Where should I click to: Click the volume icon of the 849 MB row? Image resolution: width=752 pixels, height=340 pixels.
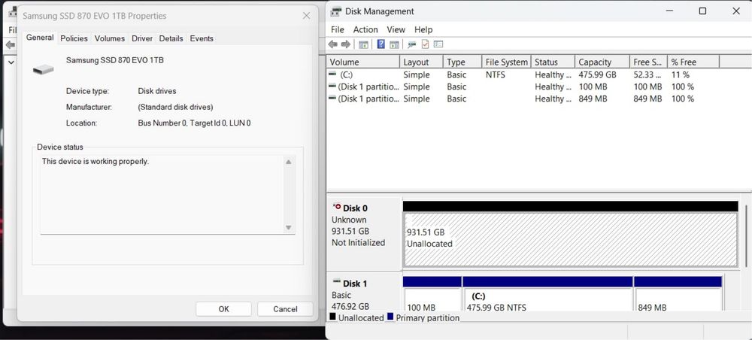pos(332,99)
